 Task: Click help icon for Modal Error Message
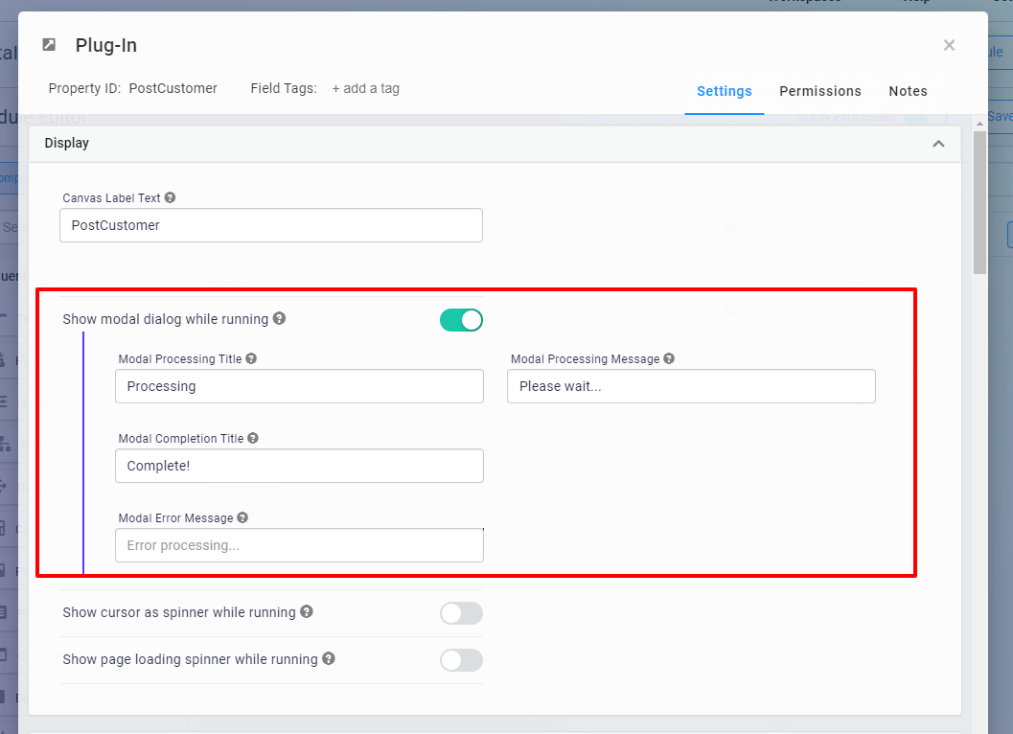[x=242, y=517]
